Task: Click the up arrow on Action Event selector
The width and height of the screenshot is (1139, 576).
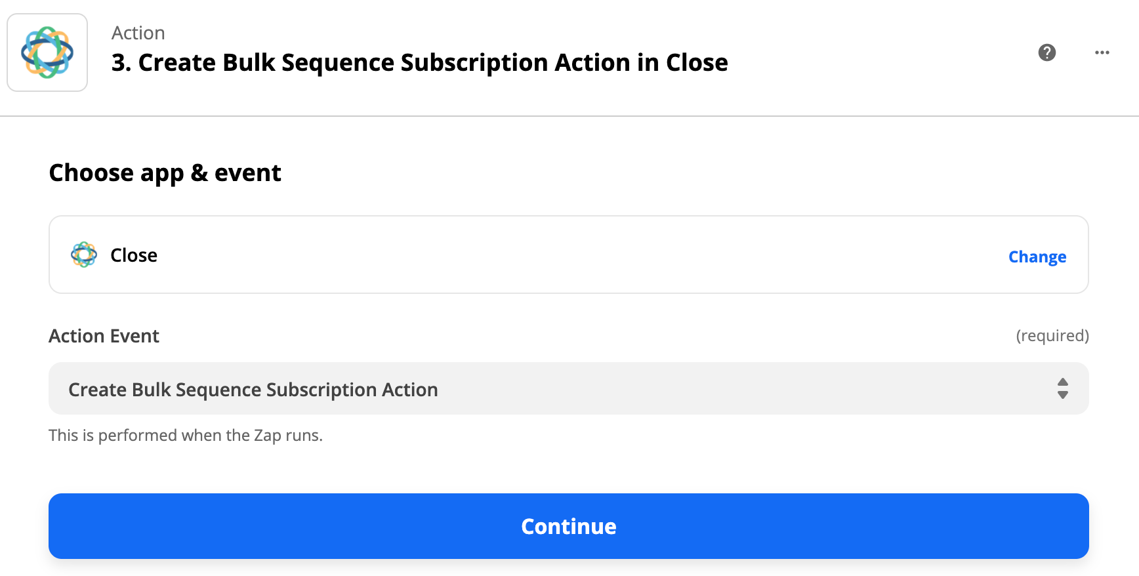Action: pyautogui.click(x=1063, y=382)
